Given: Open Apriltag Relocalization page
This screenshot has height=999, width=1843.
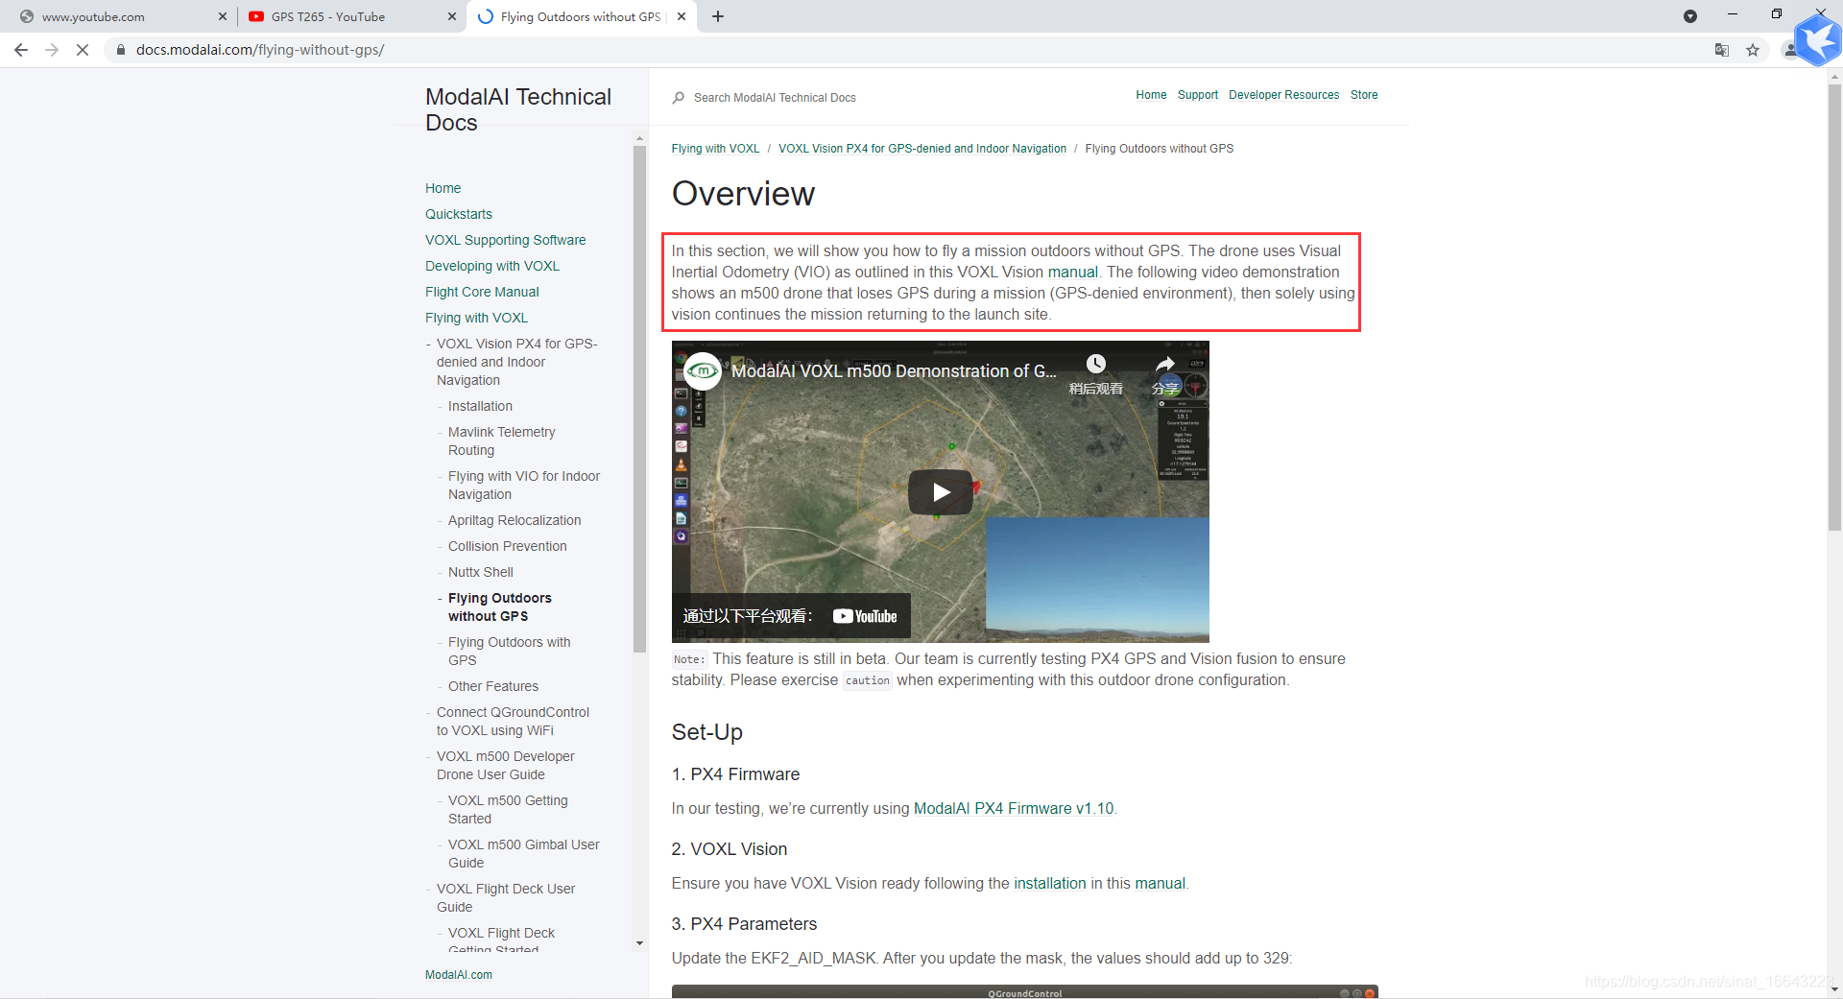Looking at the screenshot, I should (x=515, y=520).
